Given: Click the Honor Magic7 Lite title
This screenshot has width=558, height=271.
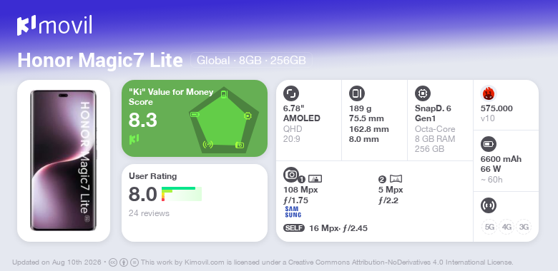Looking at the screenshot, I should coord(100,60).
